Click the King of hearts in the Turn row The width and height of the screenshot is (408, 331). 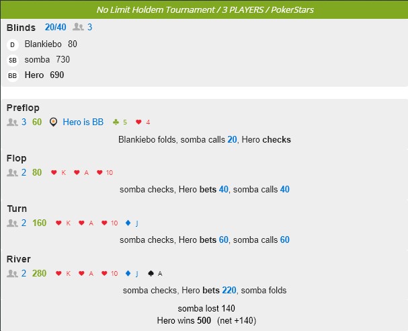[x=63, y=223]
